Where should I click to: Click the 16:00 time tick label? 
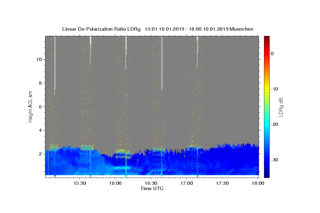[x=115, y=183]
